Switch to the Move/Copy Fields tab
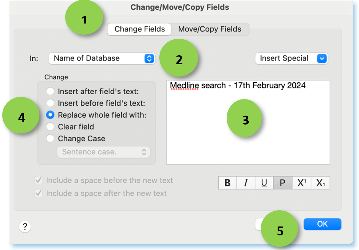 click(210, 29)
